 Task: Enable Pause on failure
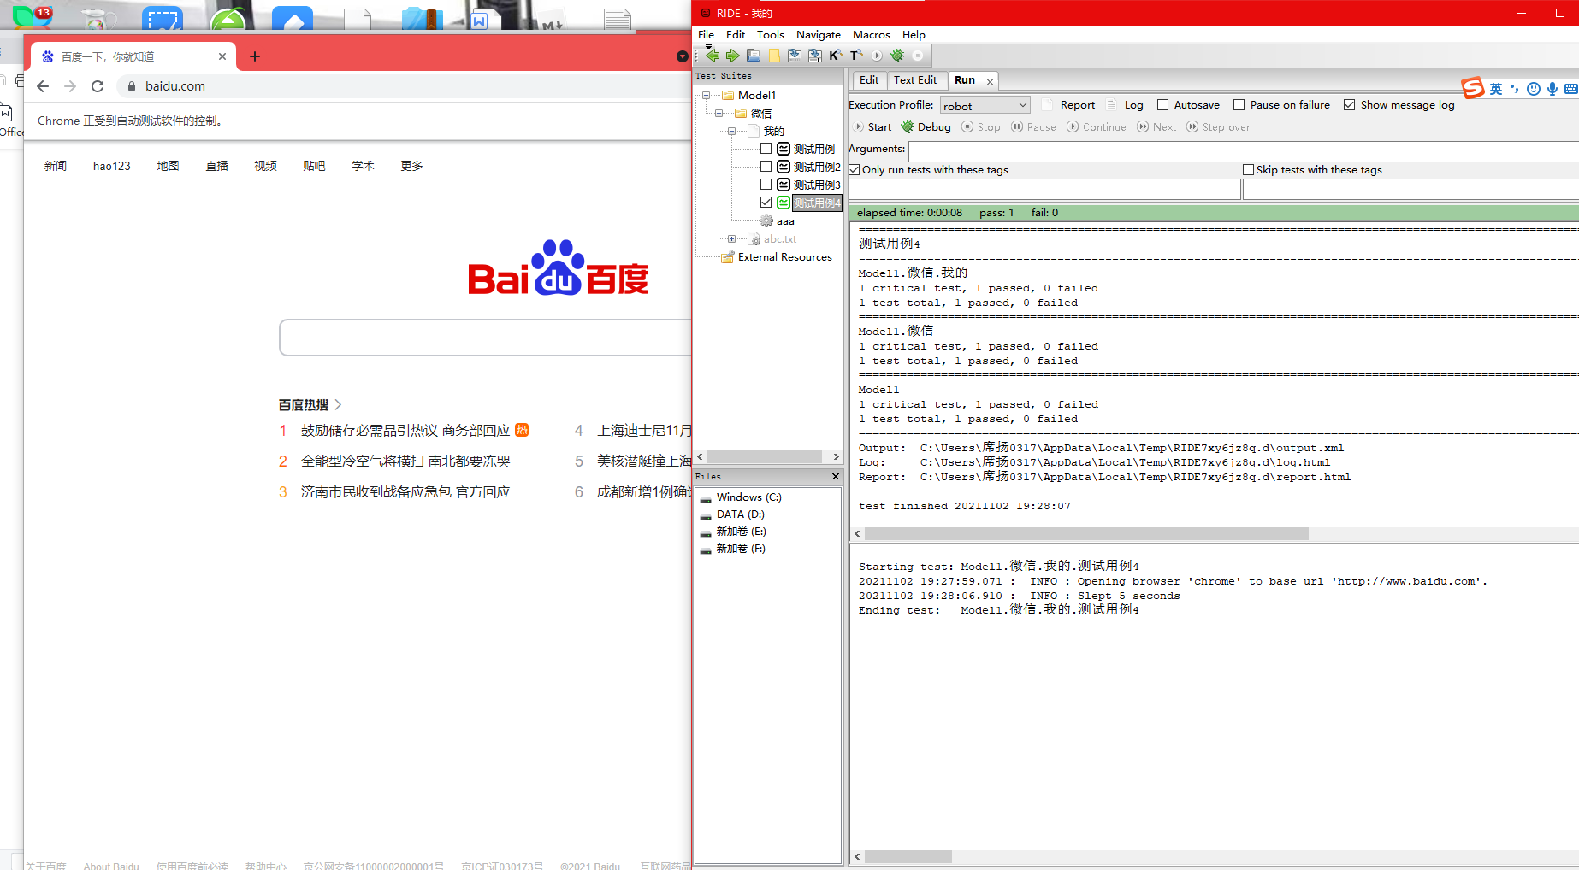[x=1239, y=104]
